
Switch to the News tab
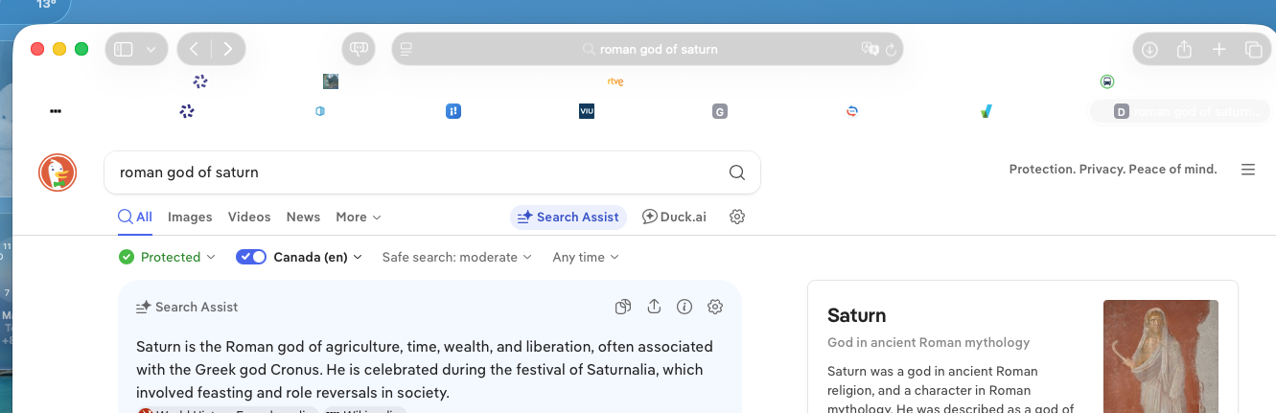(x=303, y=217)
